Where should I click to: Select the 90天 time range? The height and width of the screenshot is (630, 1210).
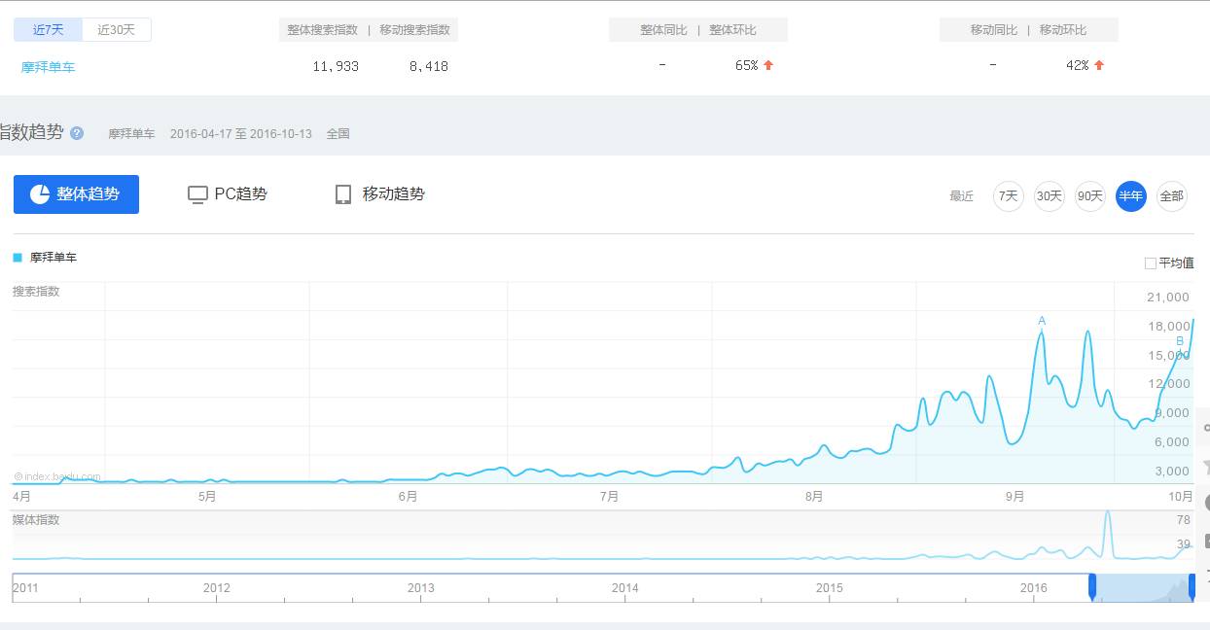(1090, 196)
